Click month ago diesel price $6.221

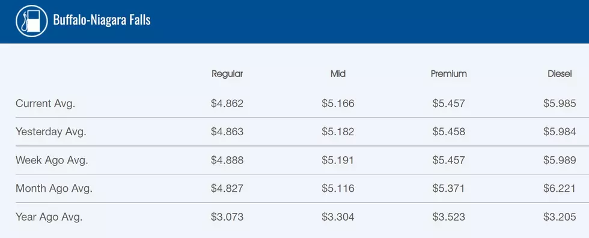pos(560,189)
